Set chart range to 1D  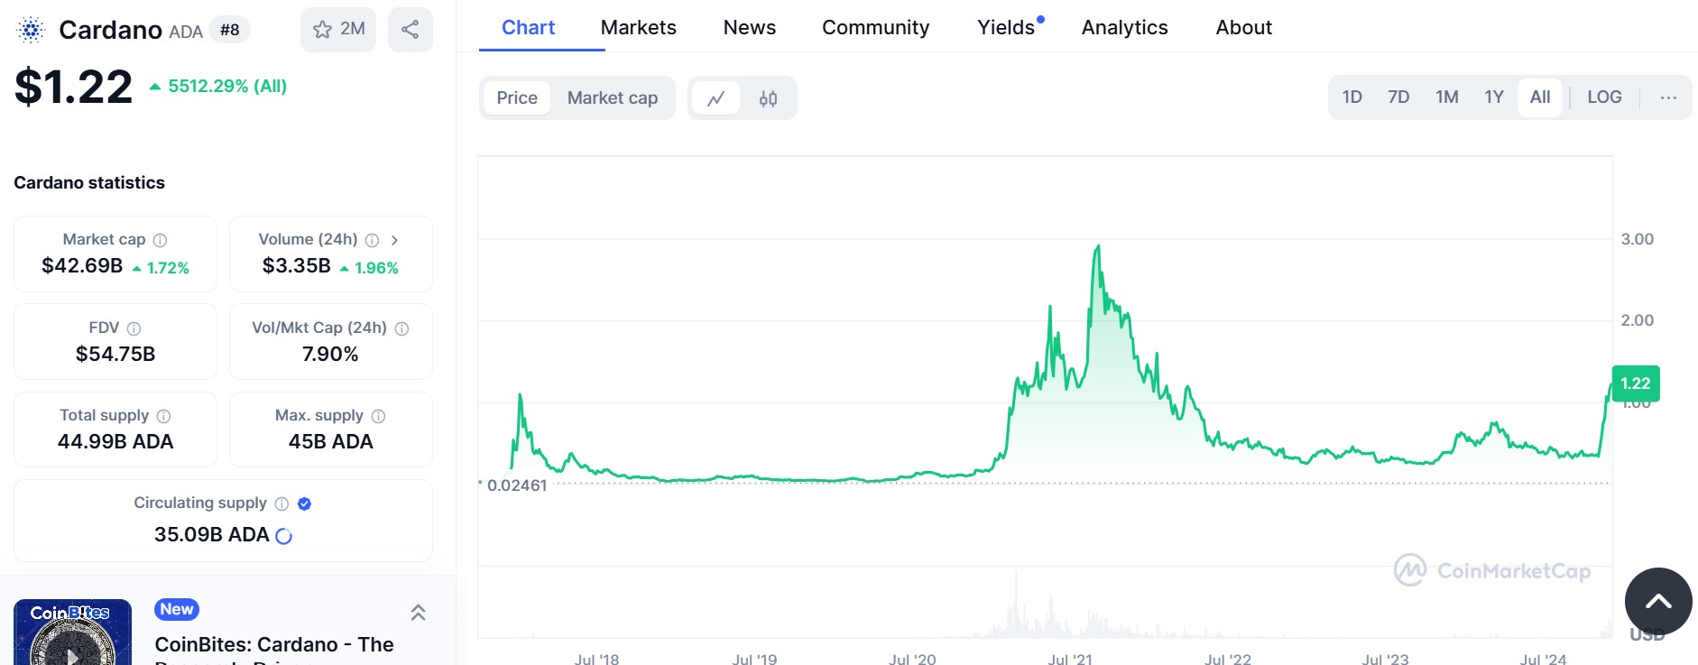(x=1352, y=97)
